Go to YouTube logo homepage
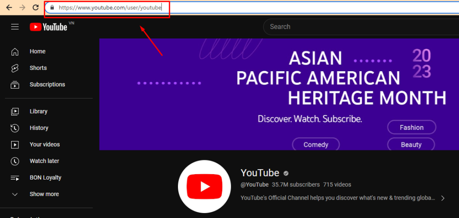 tap(48, 27)
